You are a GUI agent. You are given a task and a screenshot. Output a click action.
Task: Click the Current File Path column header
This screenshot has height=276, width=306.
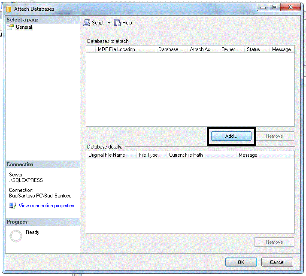[186, 155]
